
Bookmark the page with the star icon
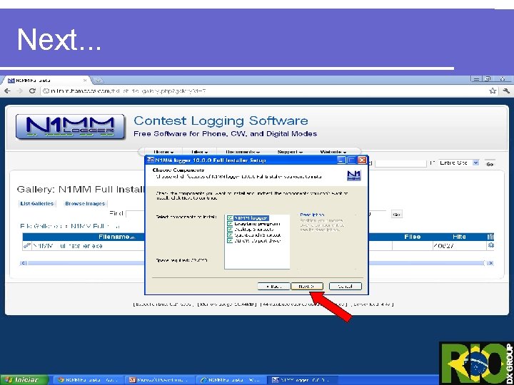point(493,91)
